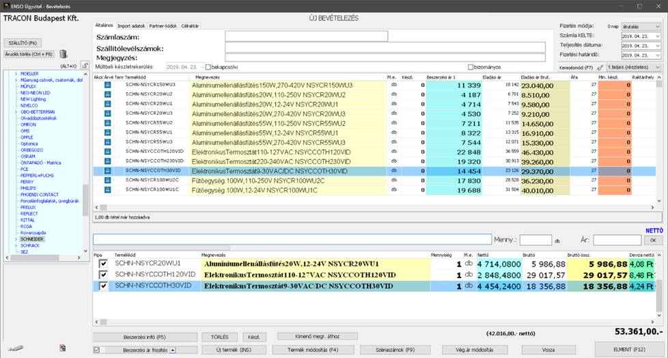Click the blue icon in the SCHN-NSYCR150WU3 row

107,85
